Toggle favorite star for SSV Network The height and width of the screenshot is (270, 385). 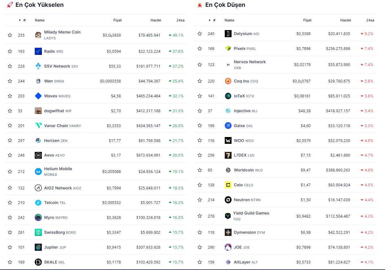pos(10,66)
